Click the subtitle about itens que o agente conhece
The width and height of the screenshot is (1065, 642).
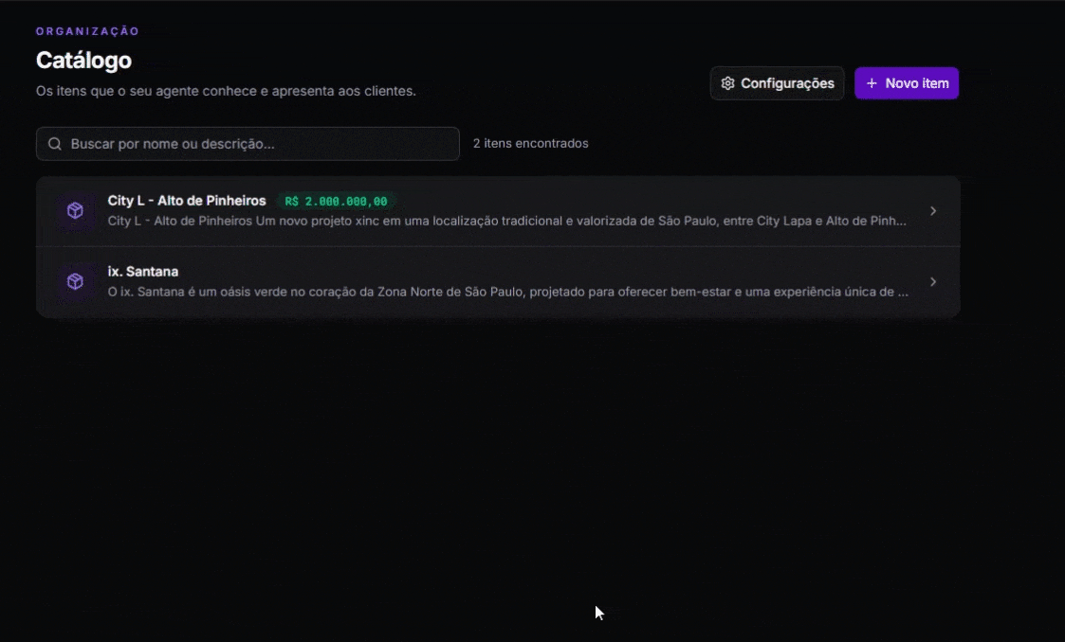tap(226, 91)
